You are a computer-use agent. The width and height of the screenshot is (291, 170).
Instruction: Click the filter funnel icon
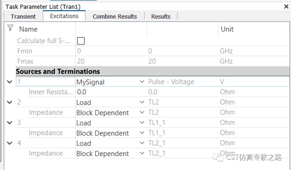tap(10, 28)
